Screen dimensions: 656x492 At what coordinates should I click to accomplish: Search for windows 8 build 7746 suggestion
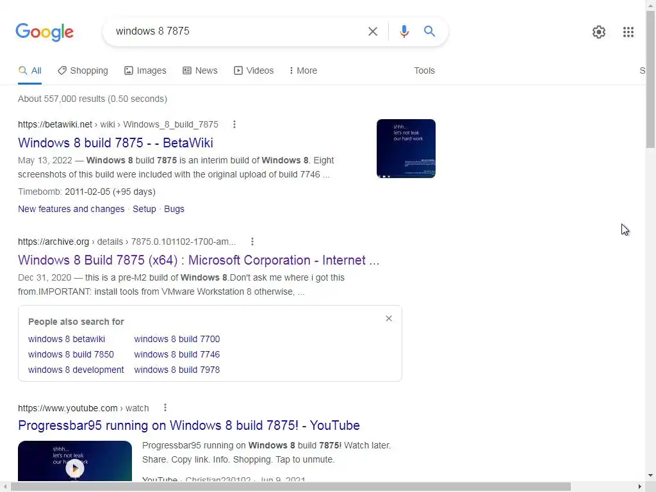pos(177,354)
